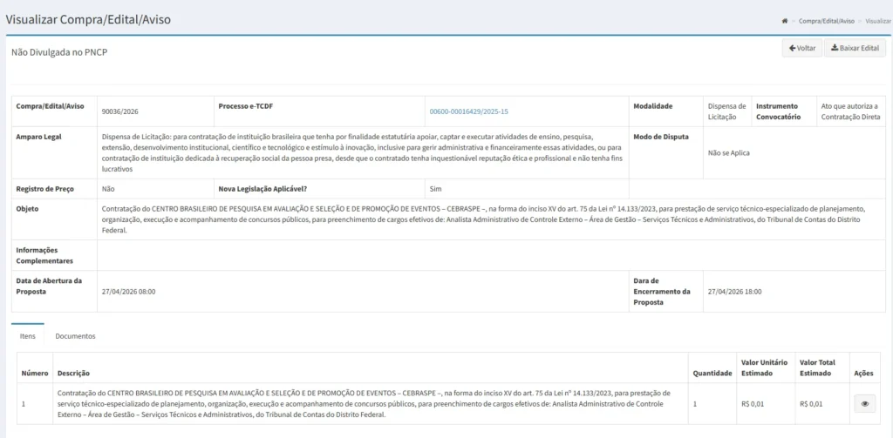Go back using the Voltar button
The image size is (893, 438).
tap(802, 49)
